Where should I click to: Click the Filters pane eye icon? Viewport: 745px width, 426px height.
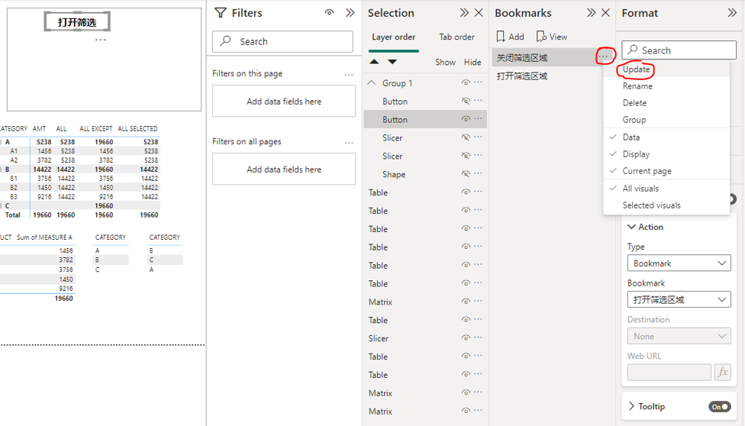click(329, 13)
